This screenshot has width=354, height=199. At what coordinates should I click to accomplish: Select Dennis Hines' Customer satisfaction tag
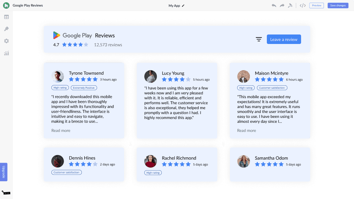[67, 172]
